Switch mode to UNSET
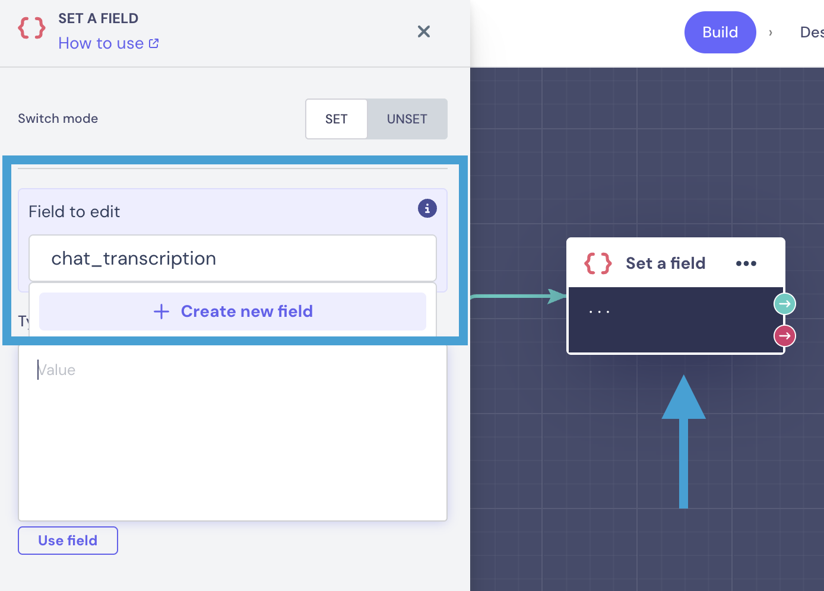The height and width of the screenshot is (591, 824). click(x=407, y=119)
